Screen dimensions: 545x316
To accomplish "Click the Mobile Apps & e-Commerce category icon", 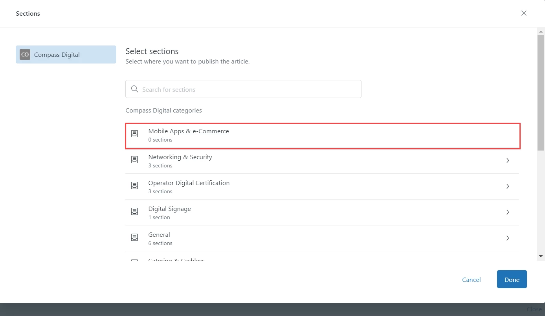I will coord(134,134).
